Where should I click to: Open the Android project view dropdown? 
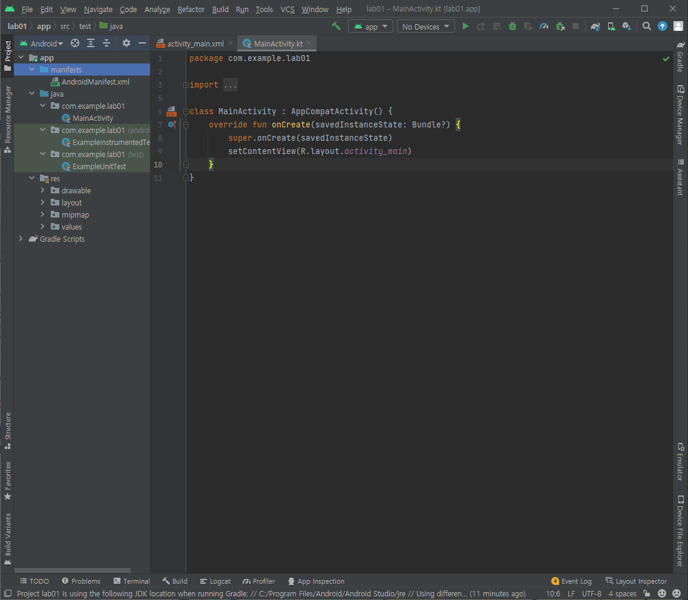(41, 44)
